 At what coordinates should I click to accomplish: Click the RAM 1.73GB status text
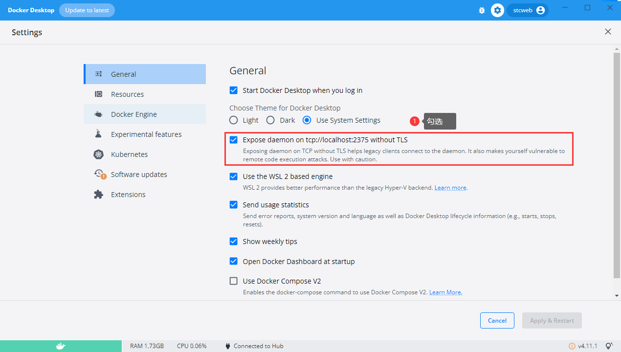pos(147,346)
